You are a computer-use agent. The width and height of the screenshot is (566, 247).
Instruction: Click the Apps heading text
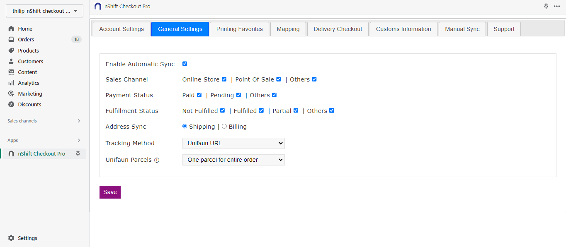(x=13, y=140)
